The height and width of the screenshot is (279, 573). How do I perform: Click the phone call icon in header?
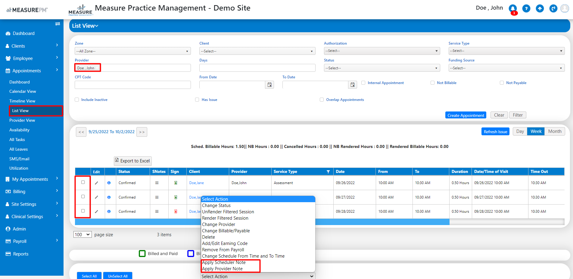[x=553, y=8]
